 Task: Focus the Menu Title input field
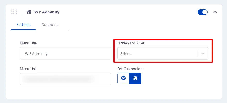[x=65, y=53]
